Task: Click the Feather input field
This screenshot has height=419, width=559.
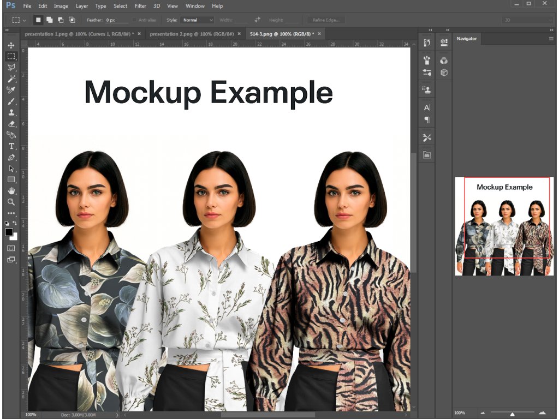Action: click(x=116, y=20)
